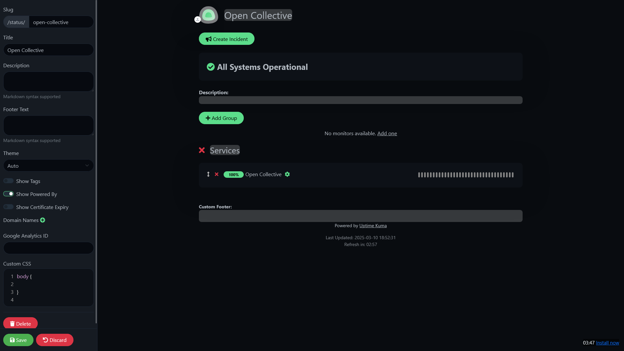The height and width of the screenshot is (351, 624).
Task: Click the Add Group button
Action: [x=221, y=118]
